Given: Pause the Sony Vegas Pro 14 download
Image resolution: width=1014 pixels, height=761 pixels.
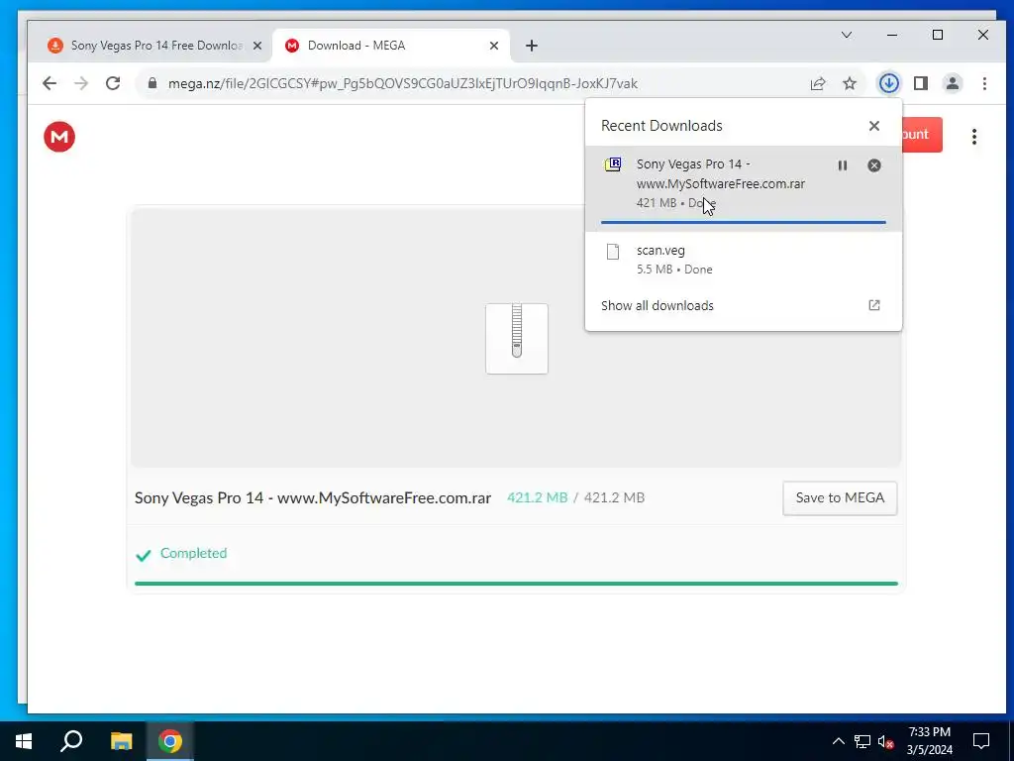Looking at the screenshot, I should click(842, 165).
